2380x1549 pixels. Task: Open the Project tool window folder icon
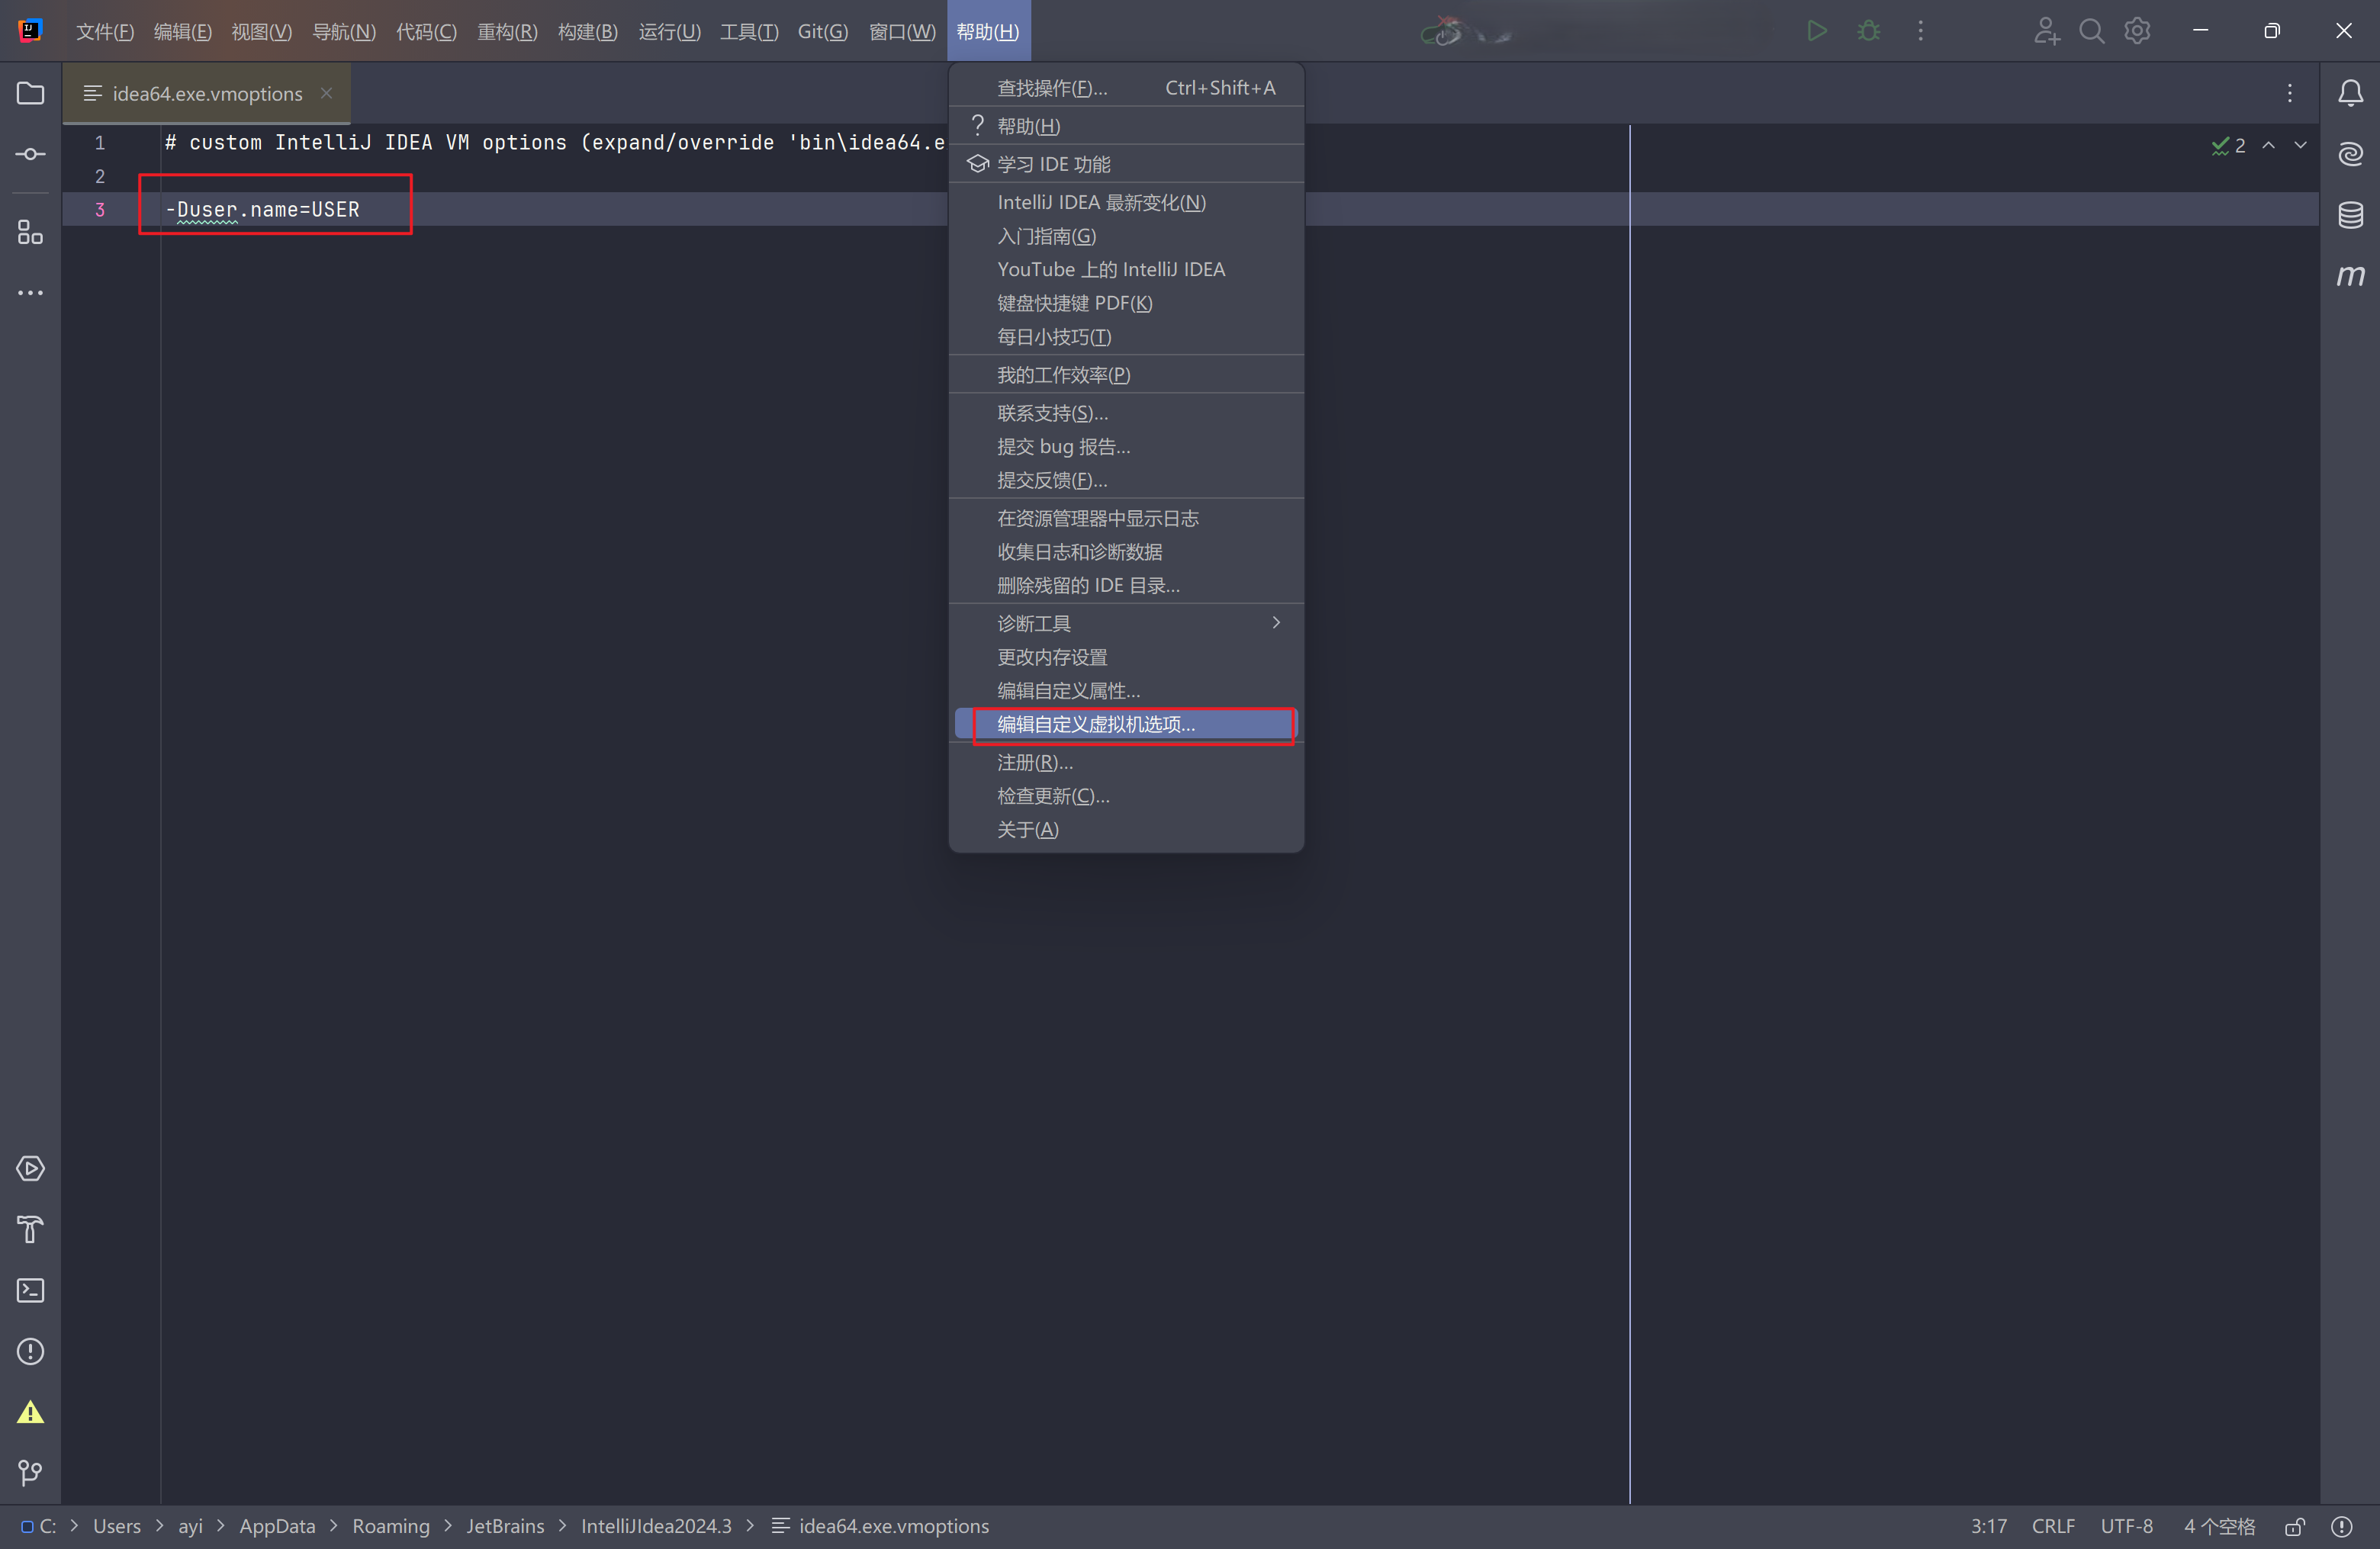tap(31, 93)
